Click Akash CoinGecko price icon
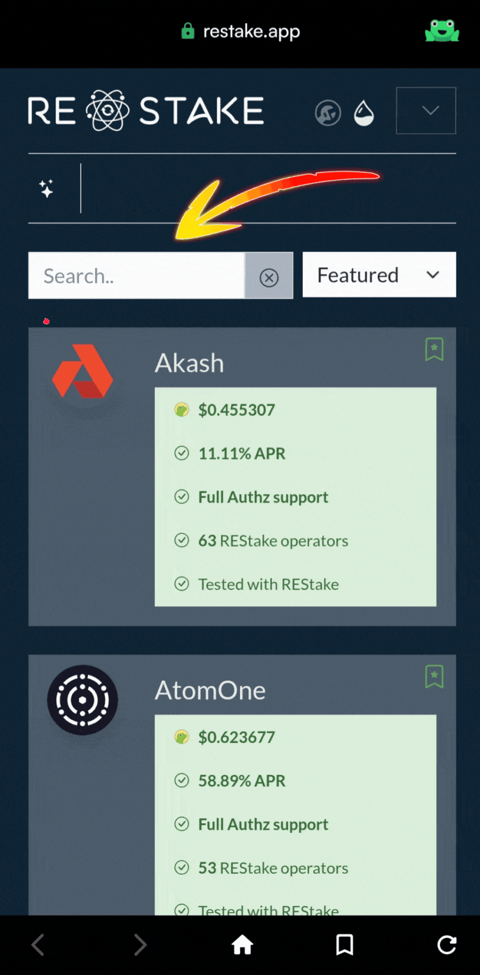The image size is (480, 975). [182, 410]
